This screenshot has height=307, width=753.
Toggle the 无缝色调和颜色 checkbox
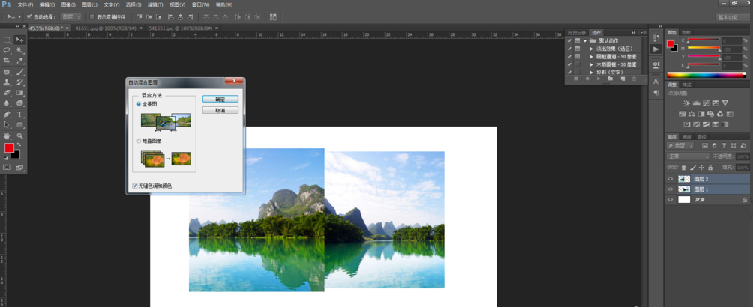[135, 186]
